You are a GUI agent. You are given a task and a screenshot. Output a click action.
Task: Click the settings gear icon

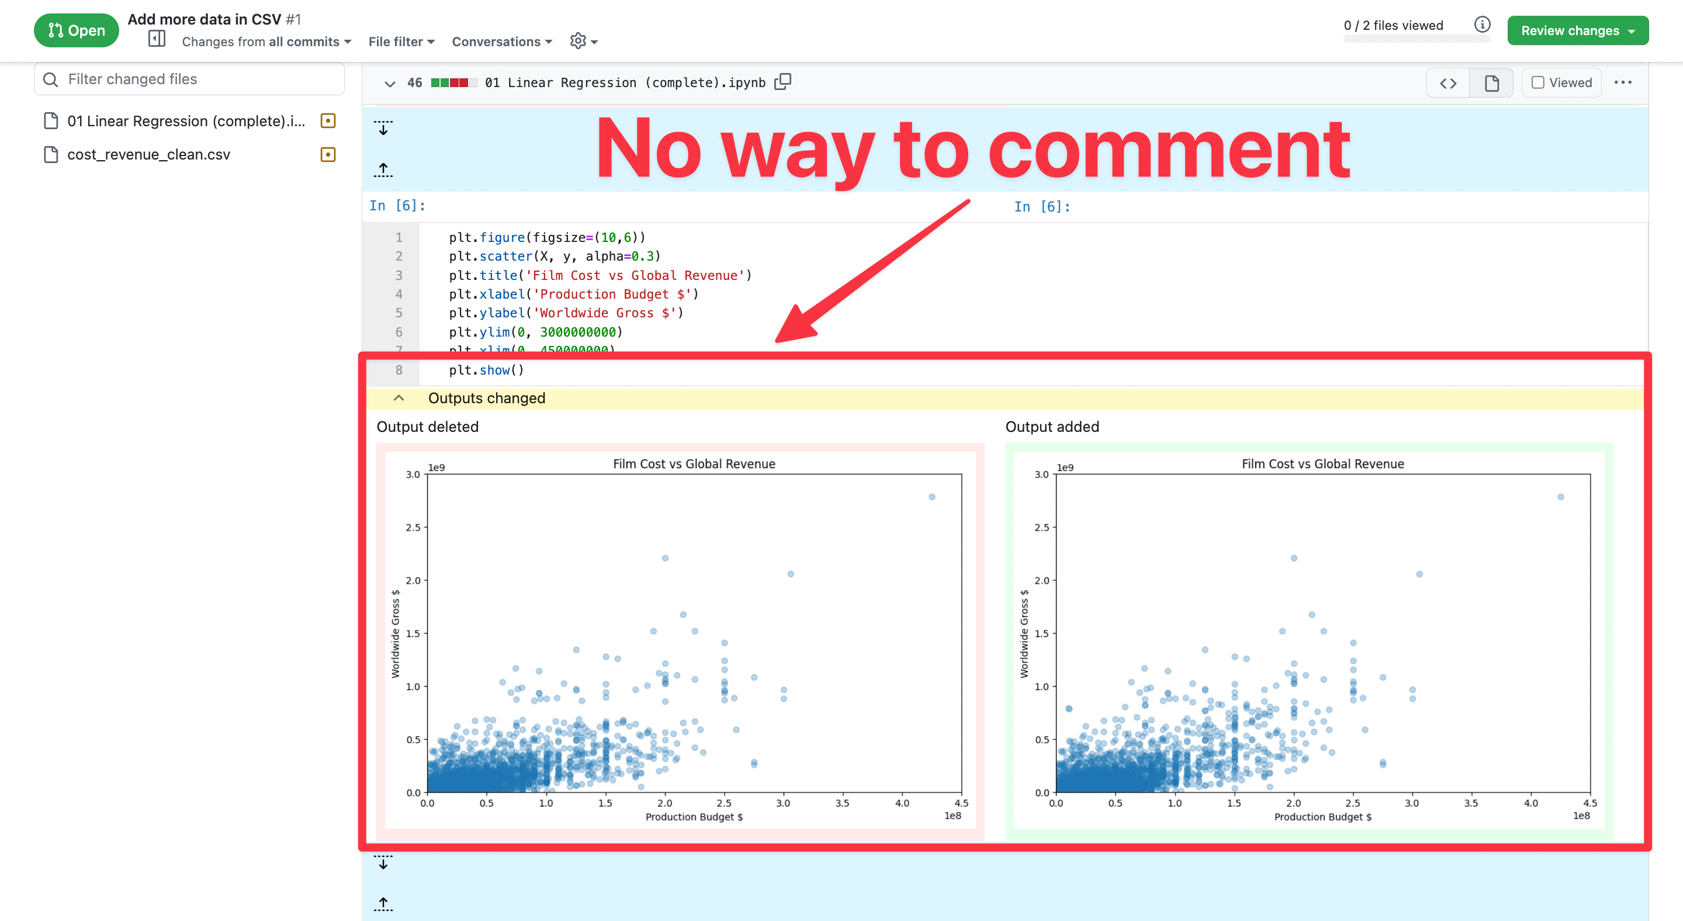pos(579,41)
